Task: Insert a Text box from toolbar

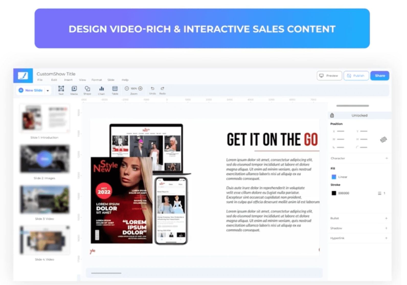Action: click(61, 89)
